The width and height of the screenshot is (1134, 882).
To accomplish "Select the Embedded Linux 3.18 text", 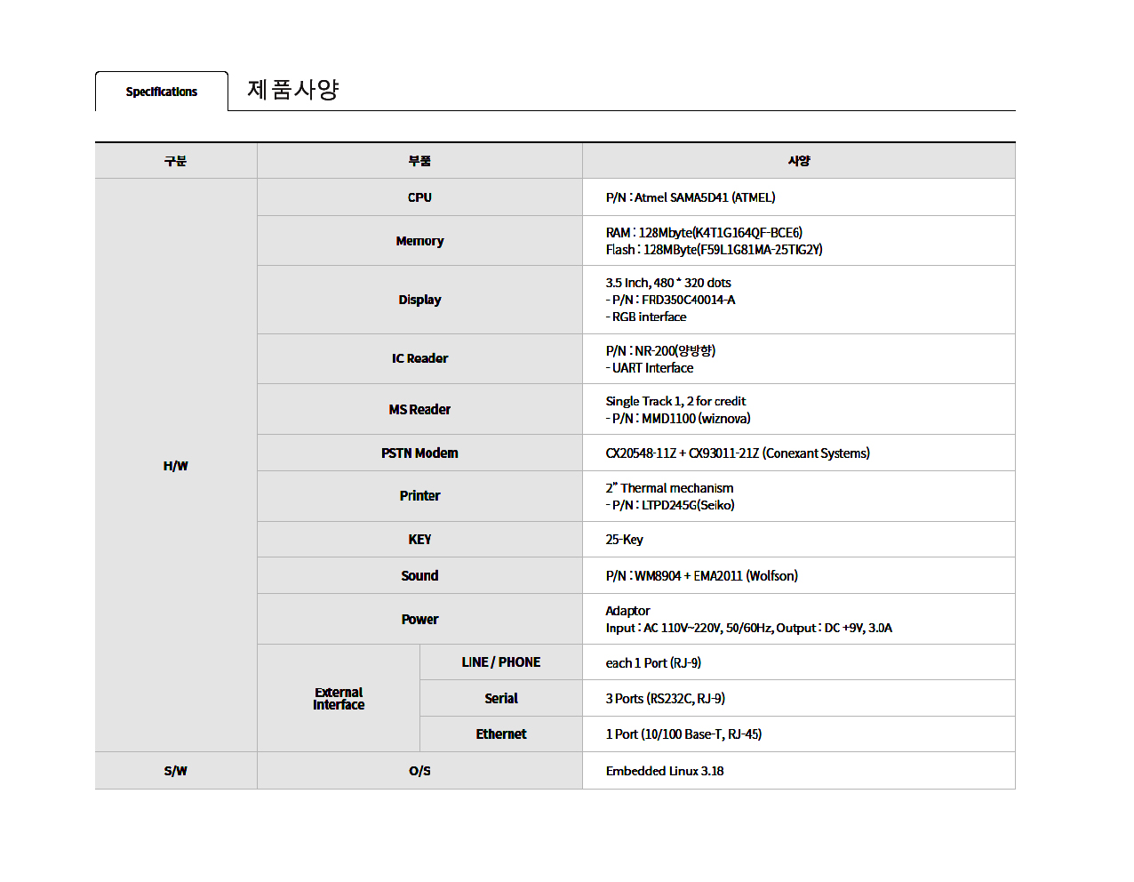I will click(x=664, y=771).
